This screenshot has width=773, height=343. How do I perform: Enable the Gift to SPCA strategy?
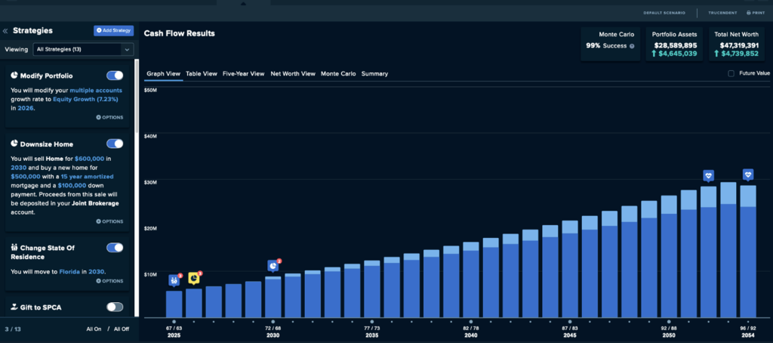(115, 307)
